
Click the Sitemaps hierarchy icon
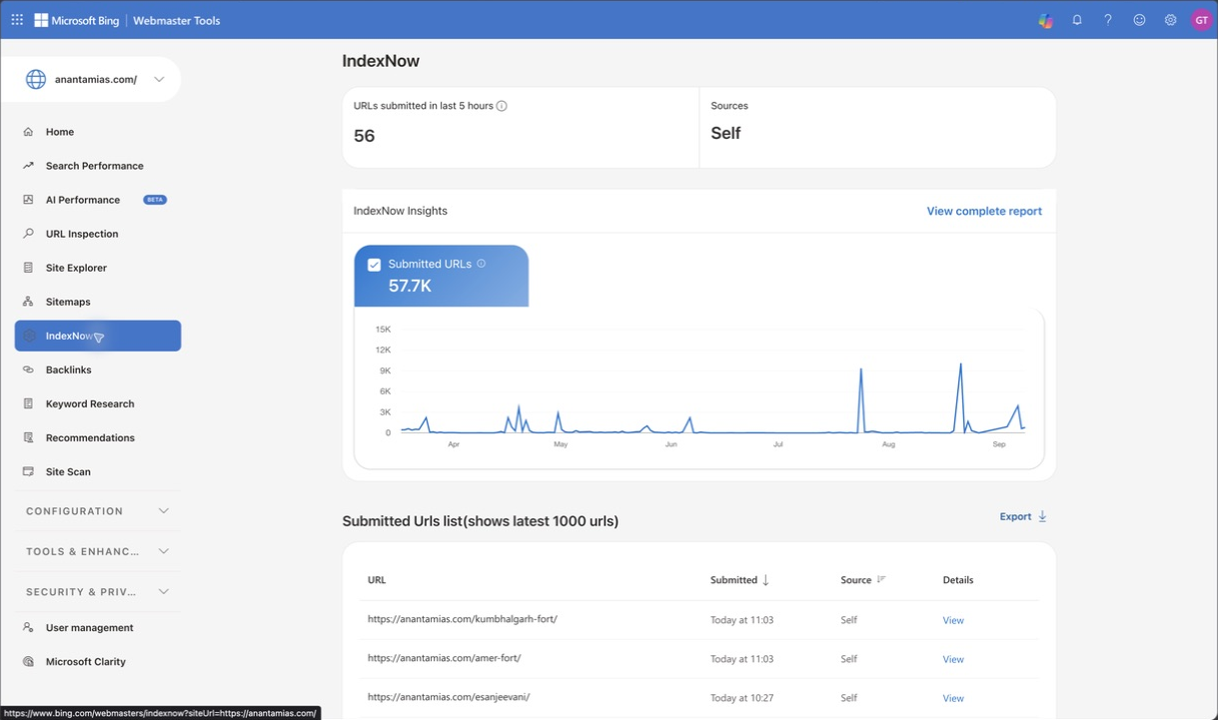[28, 302]
